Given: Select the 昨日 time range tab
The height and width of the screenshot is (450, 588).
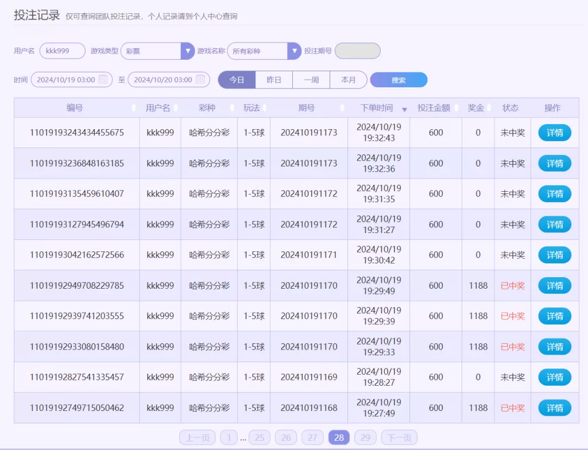Looking at the screenshot, I should 274,80.
